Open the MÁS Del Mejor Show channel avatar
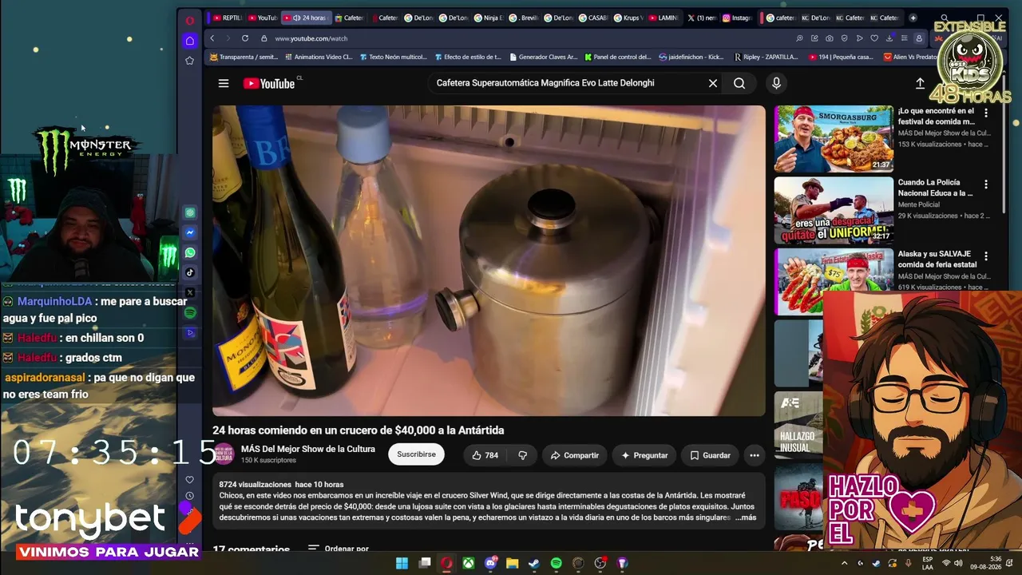The width and height of the screenshot is (1022, 575). (x=224, y=454)
